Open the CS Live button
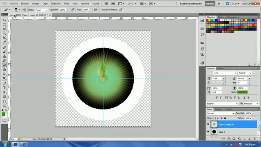261x147 pixels. (233, 4)
